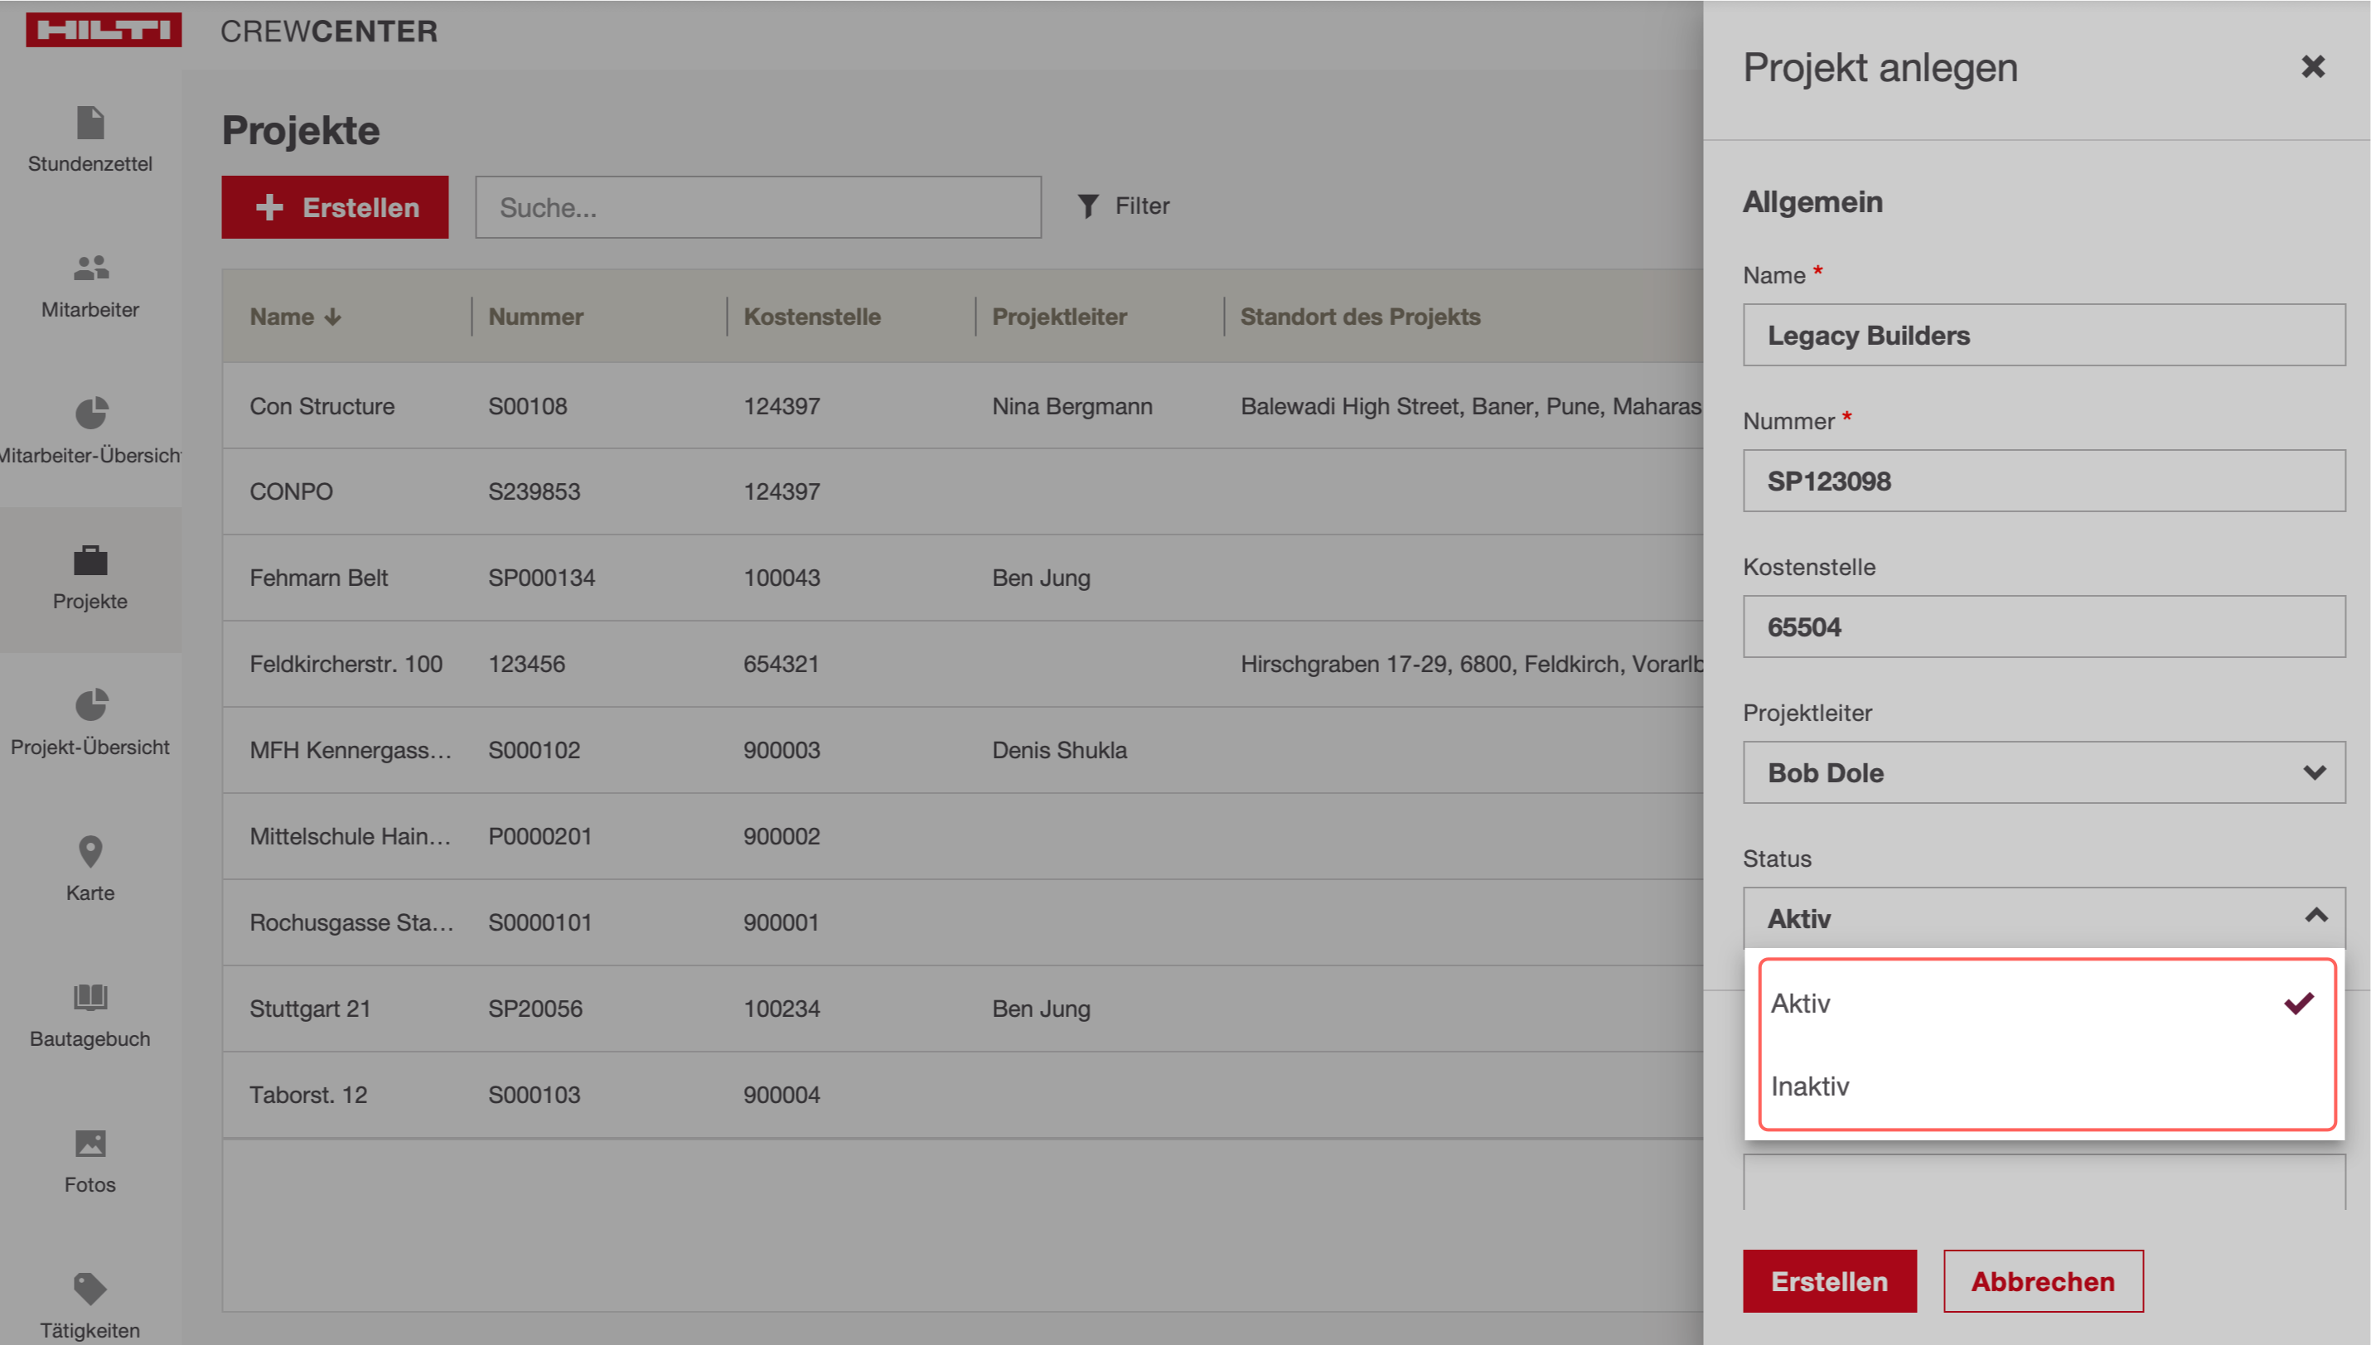Open Projekt-Übersicht pie chart icon
The image size is (2371, 1345).
[90, 705]
